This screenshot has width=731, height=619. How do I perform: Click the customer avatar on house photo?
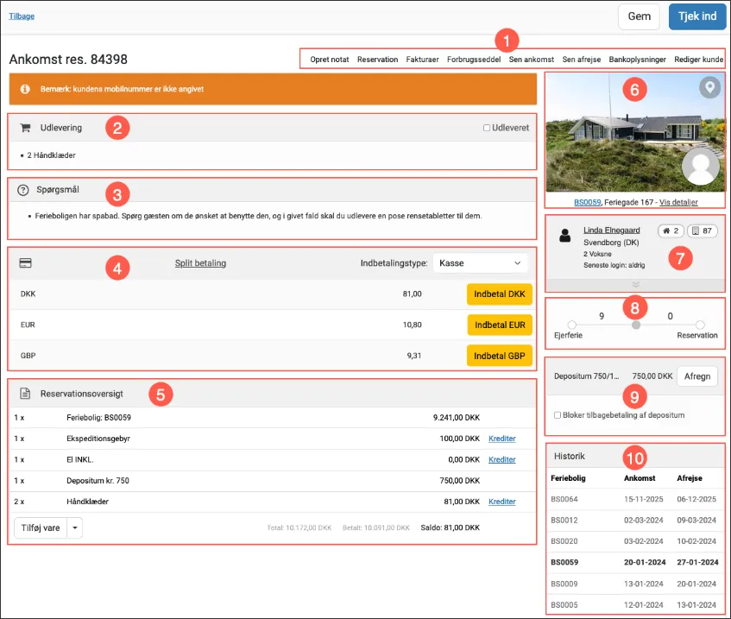coord(701,168)
